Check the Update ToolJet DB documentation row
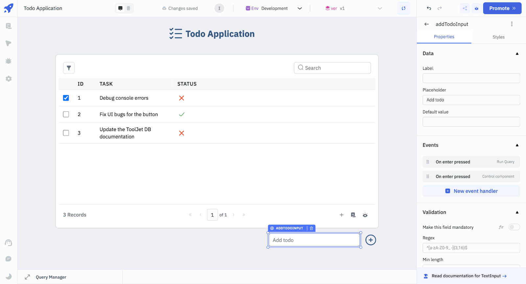 (66, 133)
